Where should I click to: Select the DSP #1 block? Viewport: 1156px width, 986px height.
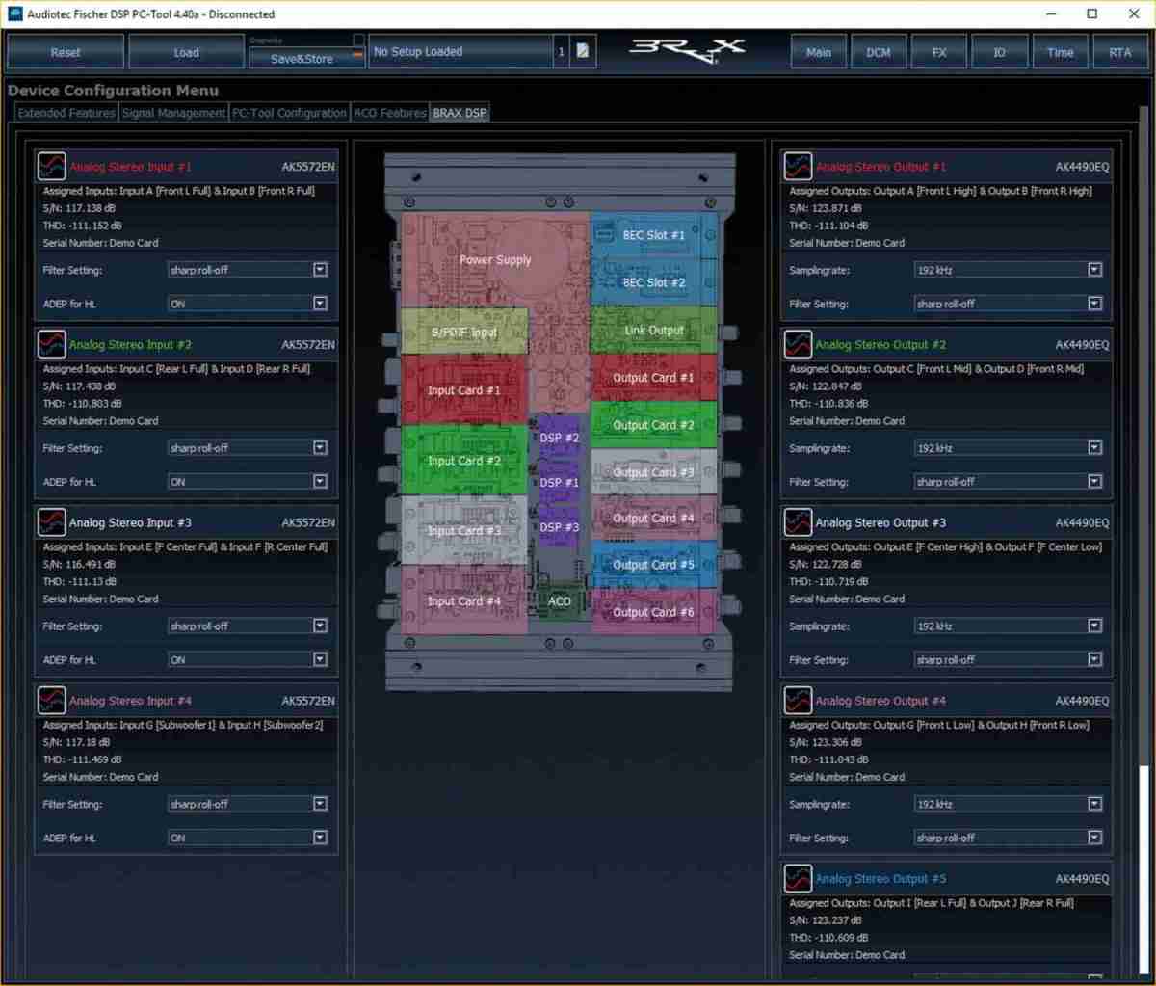[x=559, y=482]
